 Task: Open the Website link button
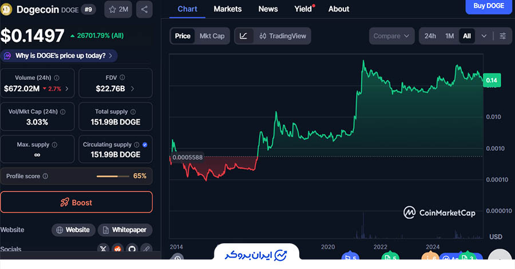pos(73,230)
